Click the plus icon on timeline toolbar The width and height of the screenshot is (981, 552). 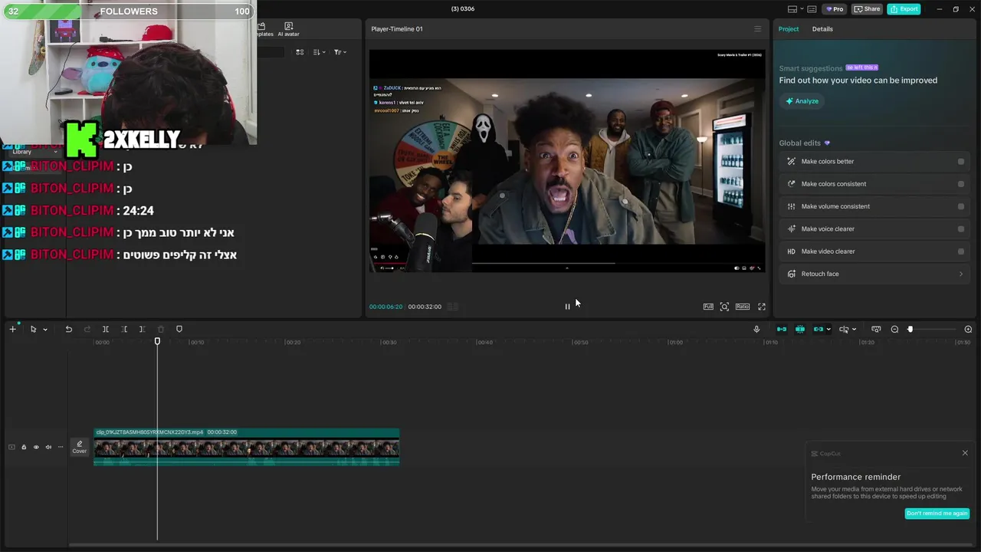click(12, 329)
